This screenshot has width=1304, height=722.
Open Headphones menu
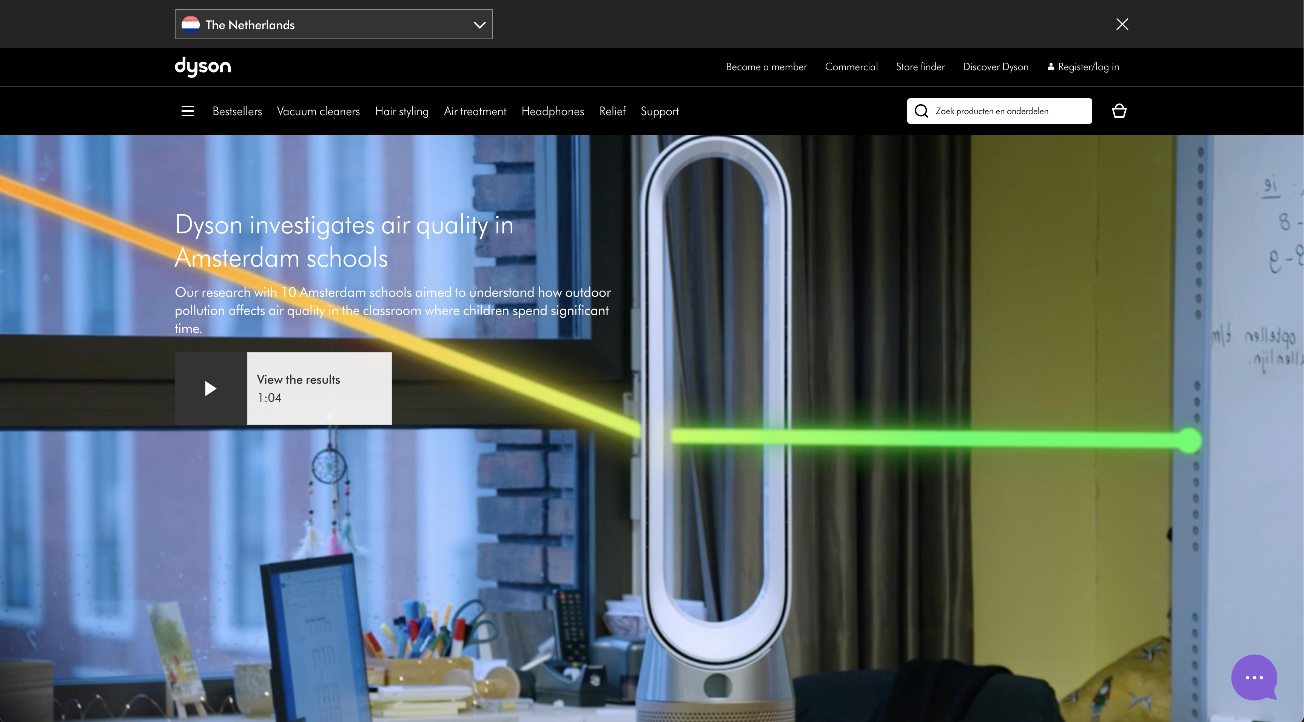[553, 111]
